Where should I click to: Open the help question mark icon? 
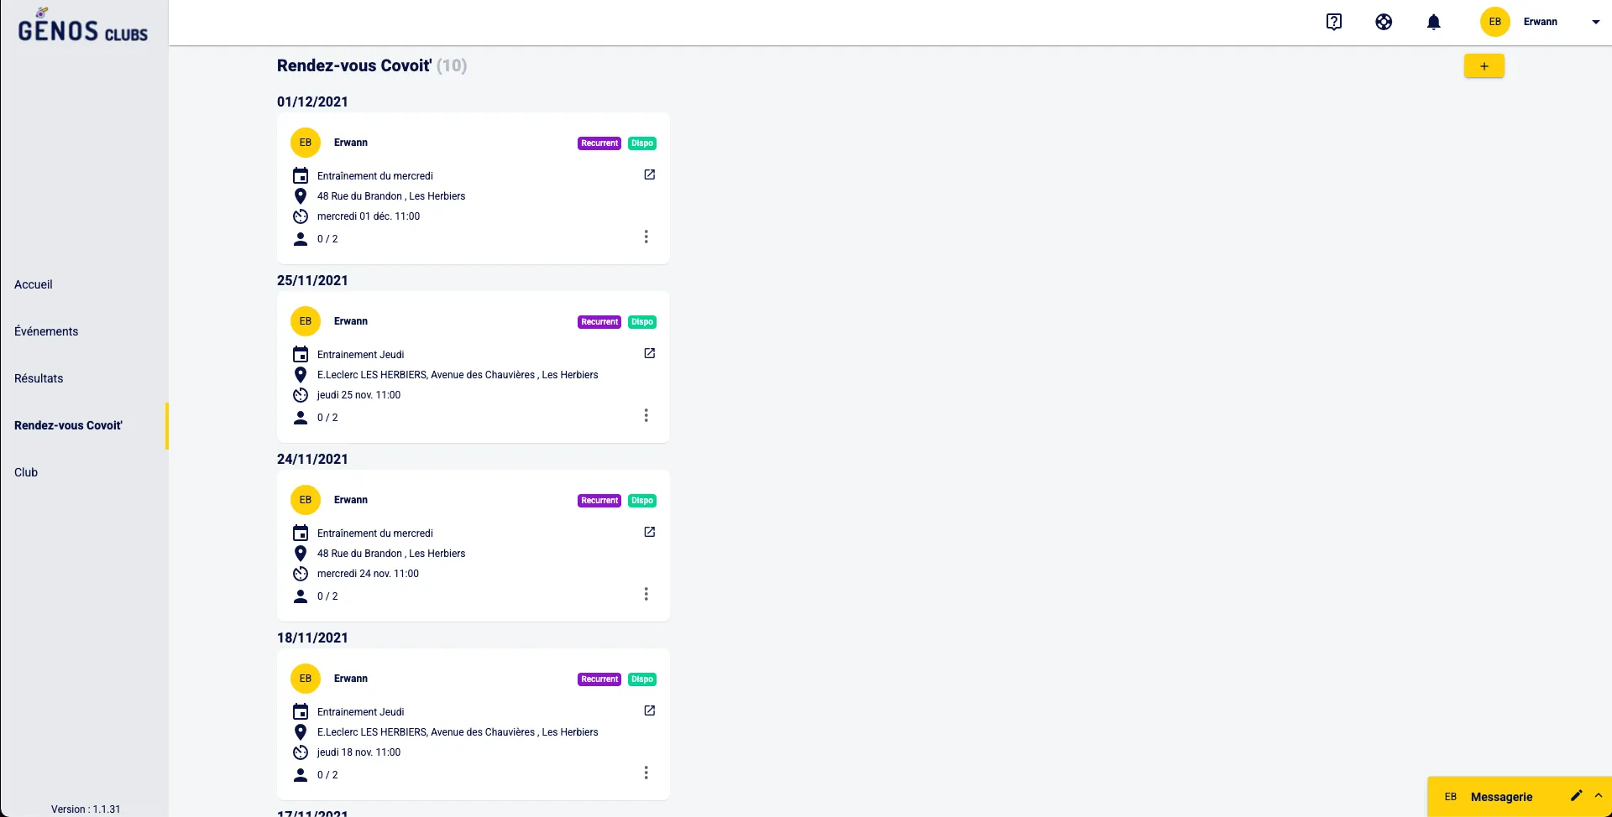[1333, 22]
